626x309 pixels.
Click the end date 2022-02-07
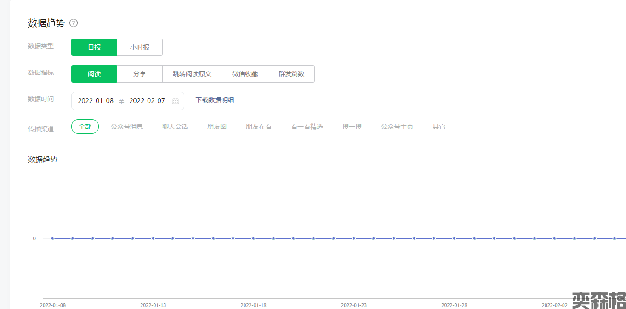tap(147, 101)
